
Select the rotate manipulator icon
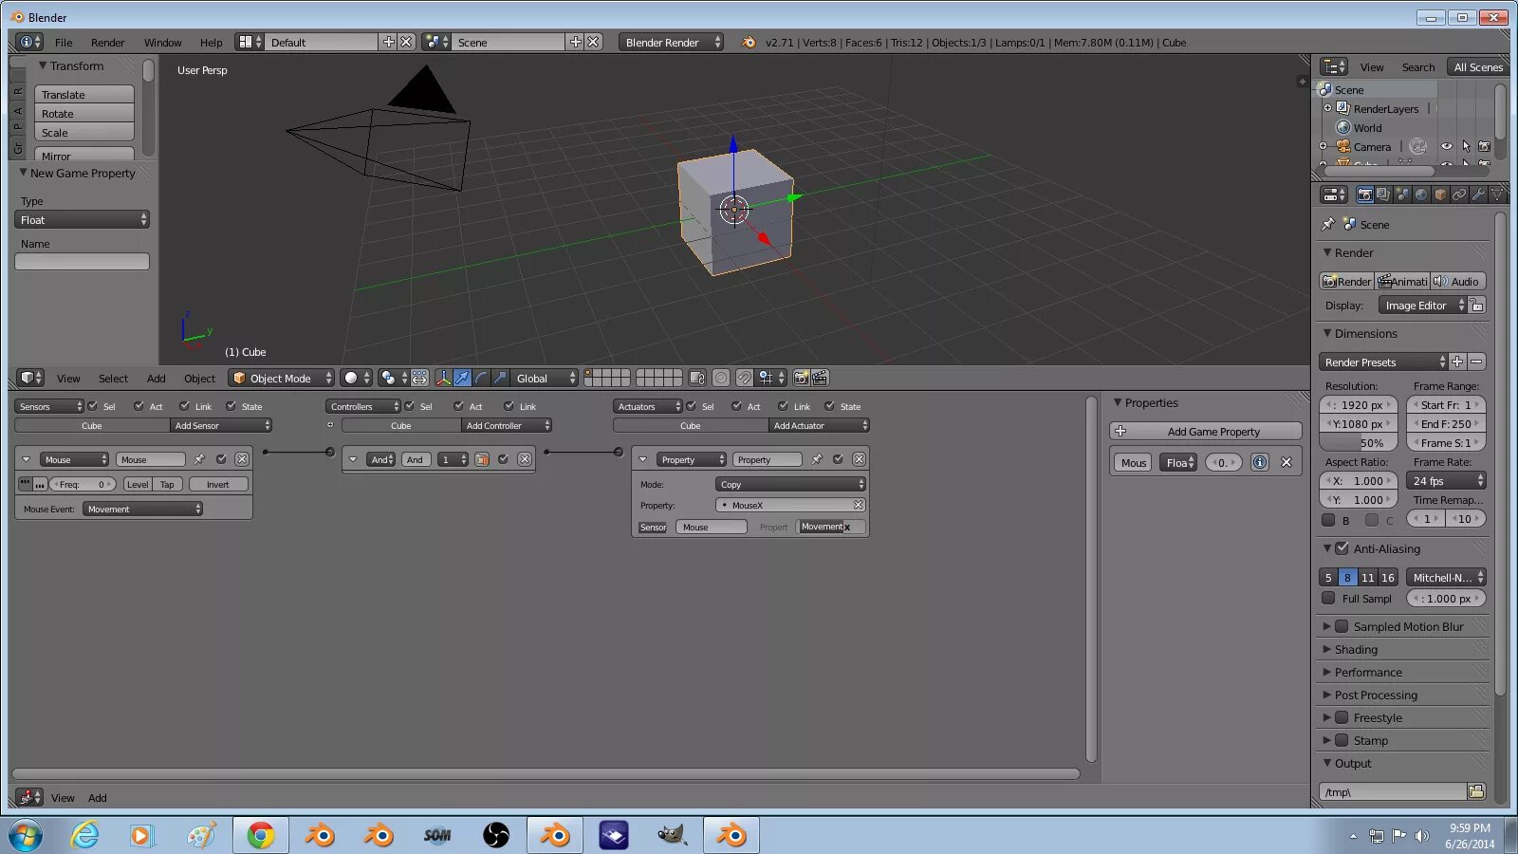coord(481,378)
